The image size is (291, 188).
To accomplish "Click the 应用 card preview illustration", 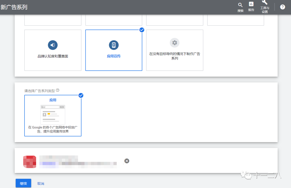I will (53, 114).
